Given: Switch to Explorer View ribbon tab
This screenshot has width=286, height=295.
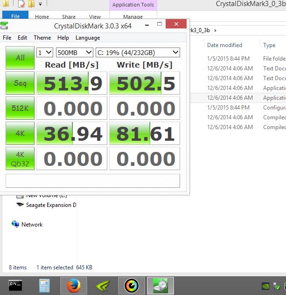Looking at the screenshot, I should tap(95, 17).
